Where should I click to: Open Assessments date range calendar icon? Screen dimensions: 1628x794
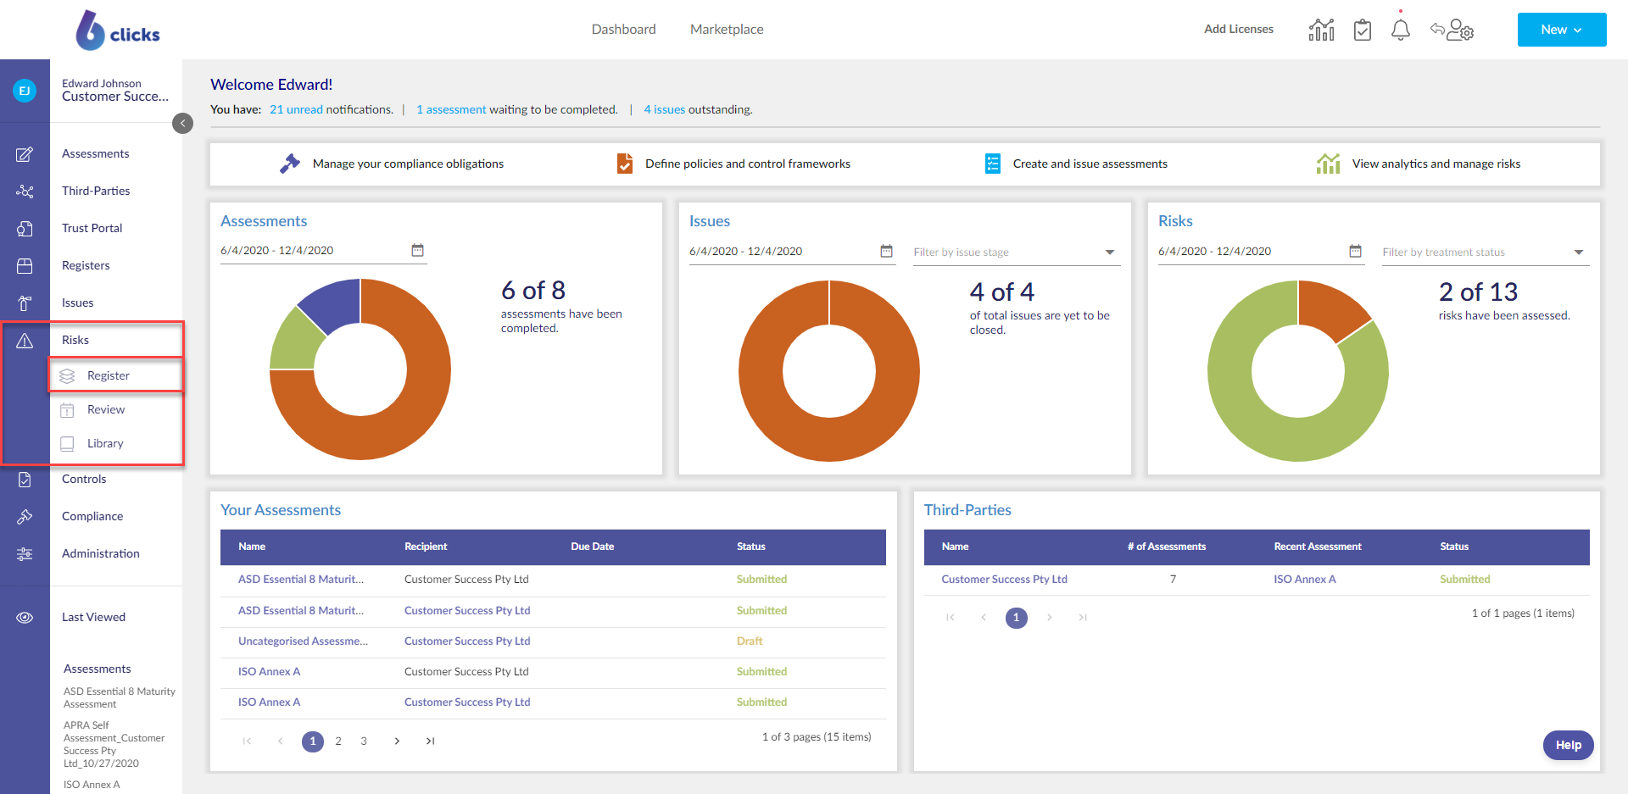[417, 250]
